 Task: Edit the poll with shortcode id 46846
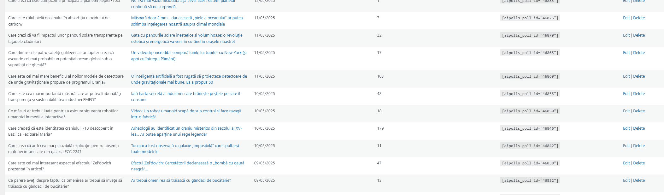pyautogui.click(x=626, y=128)
